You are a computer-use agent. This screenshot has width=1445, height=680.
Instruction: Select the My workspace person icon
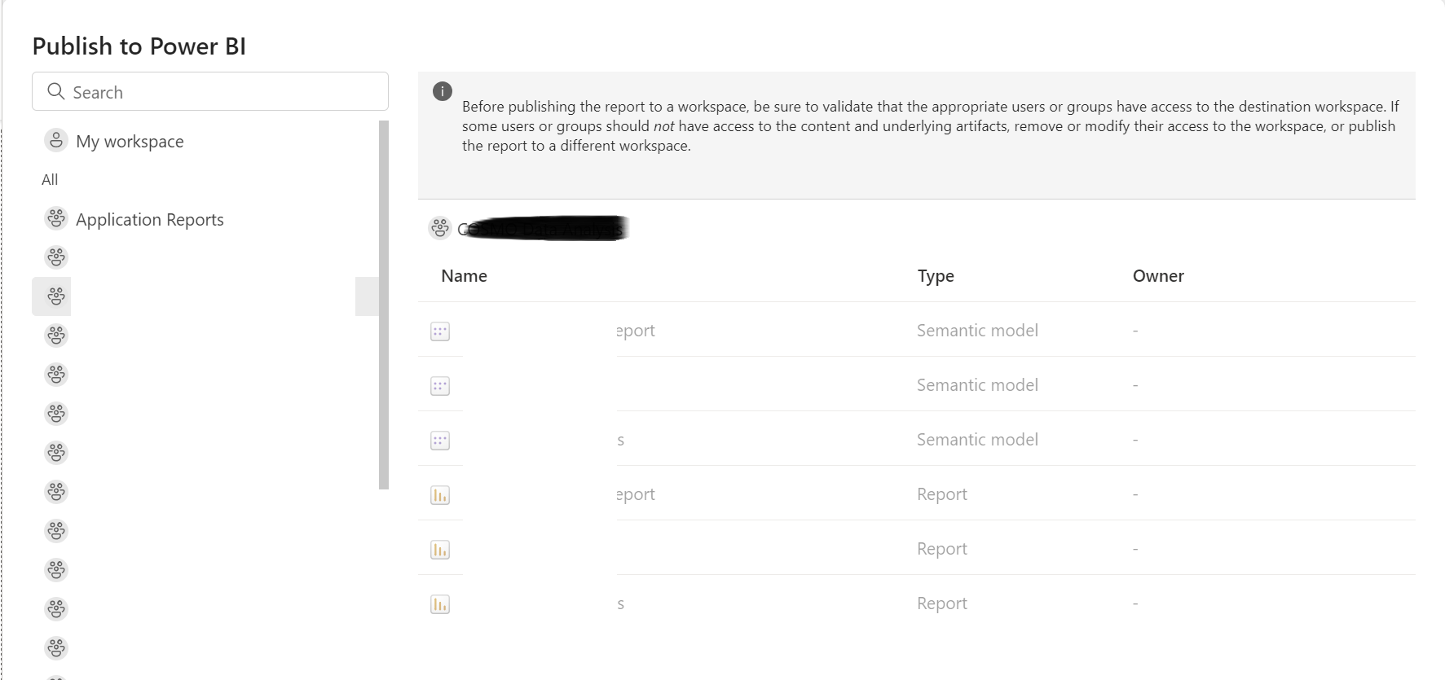pos(55,140)
